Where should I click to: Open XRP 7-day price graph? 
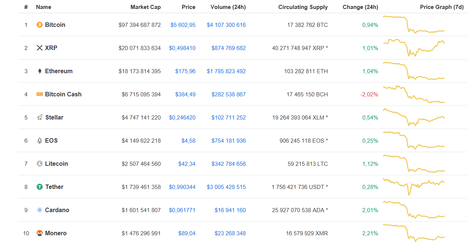(x=413, y=48)
